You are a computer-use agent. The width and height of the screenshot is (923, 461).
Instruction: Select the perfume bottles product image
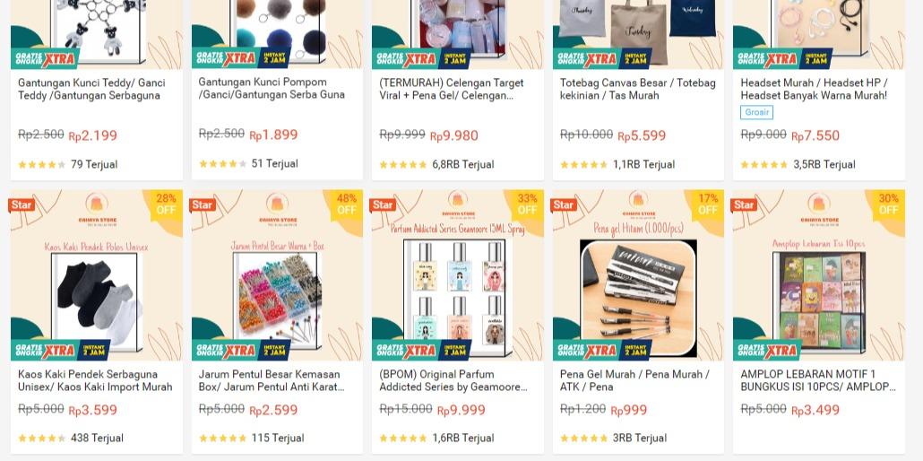coord(457,295)
